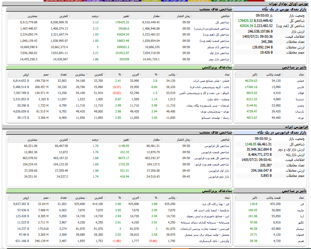Open the 'نوری - پتروشیمی نوری' symbol

pyautogui.click(x=215, y=111)
